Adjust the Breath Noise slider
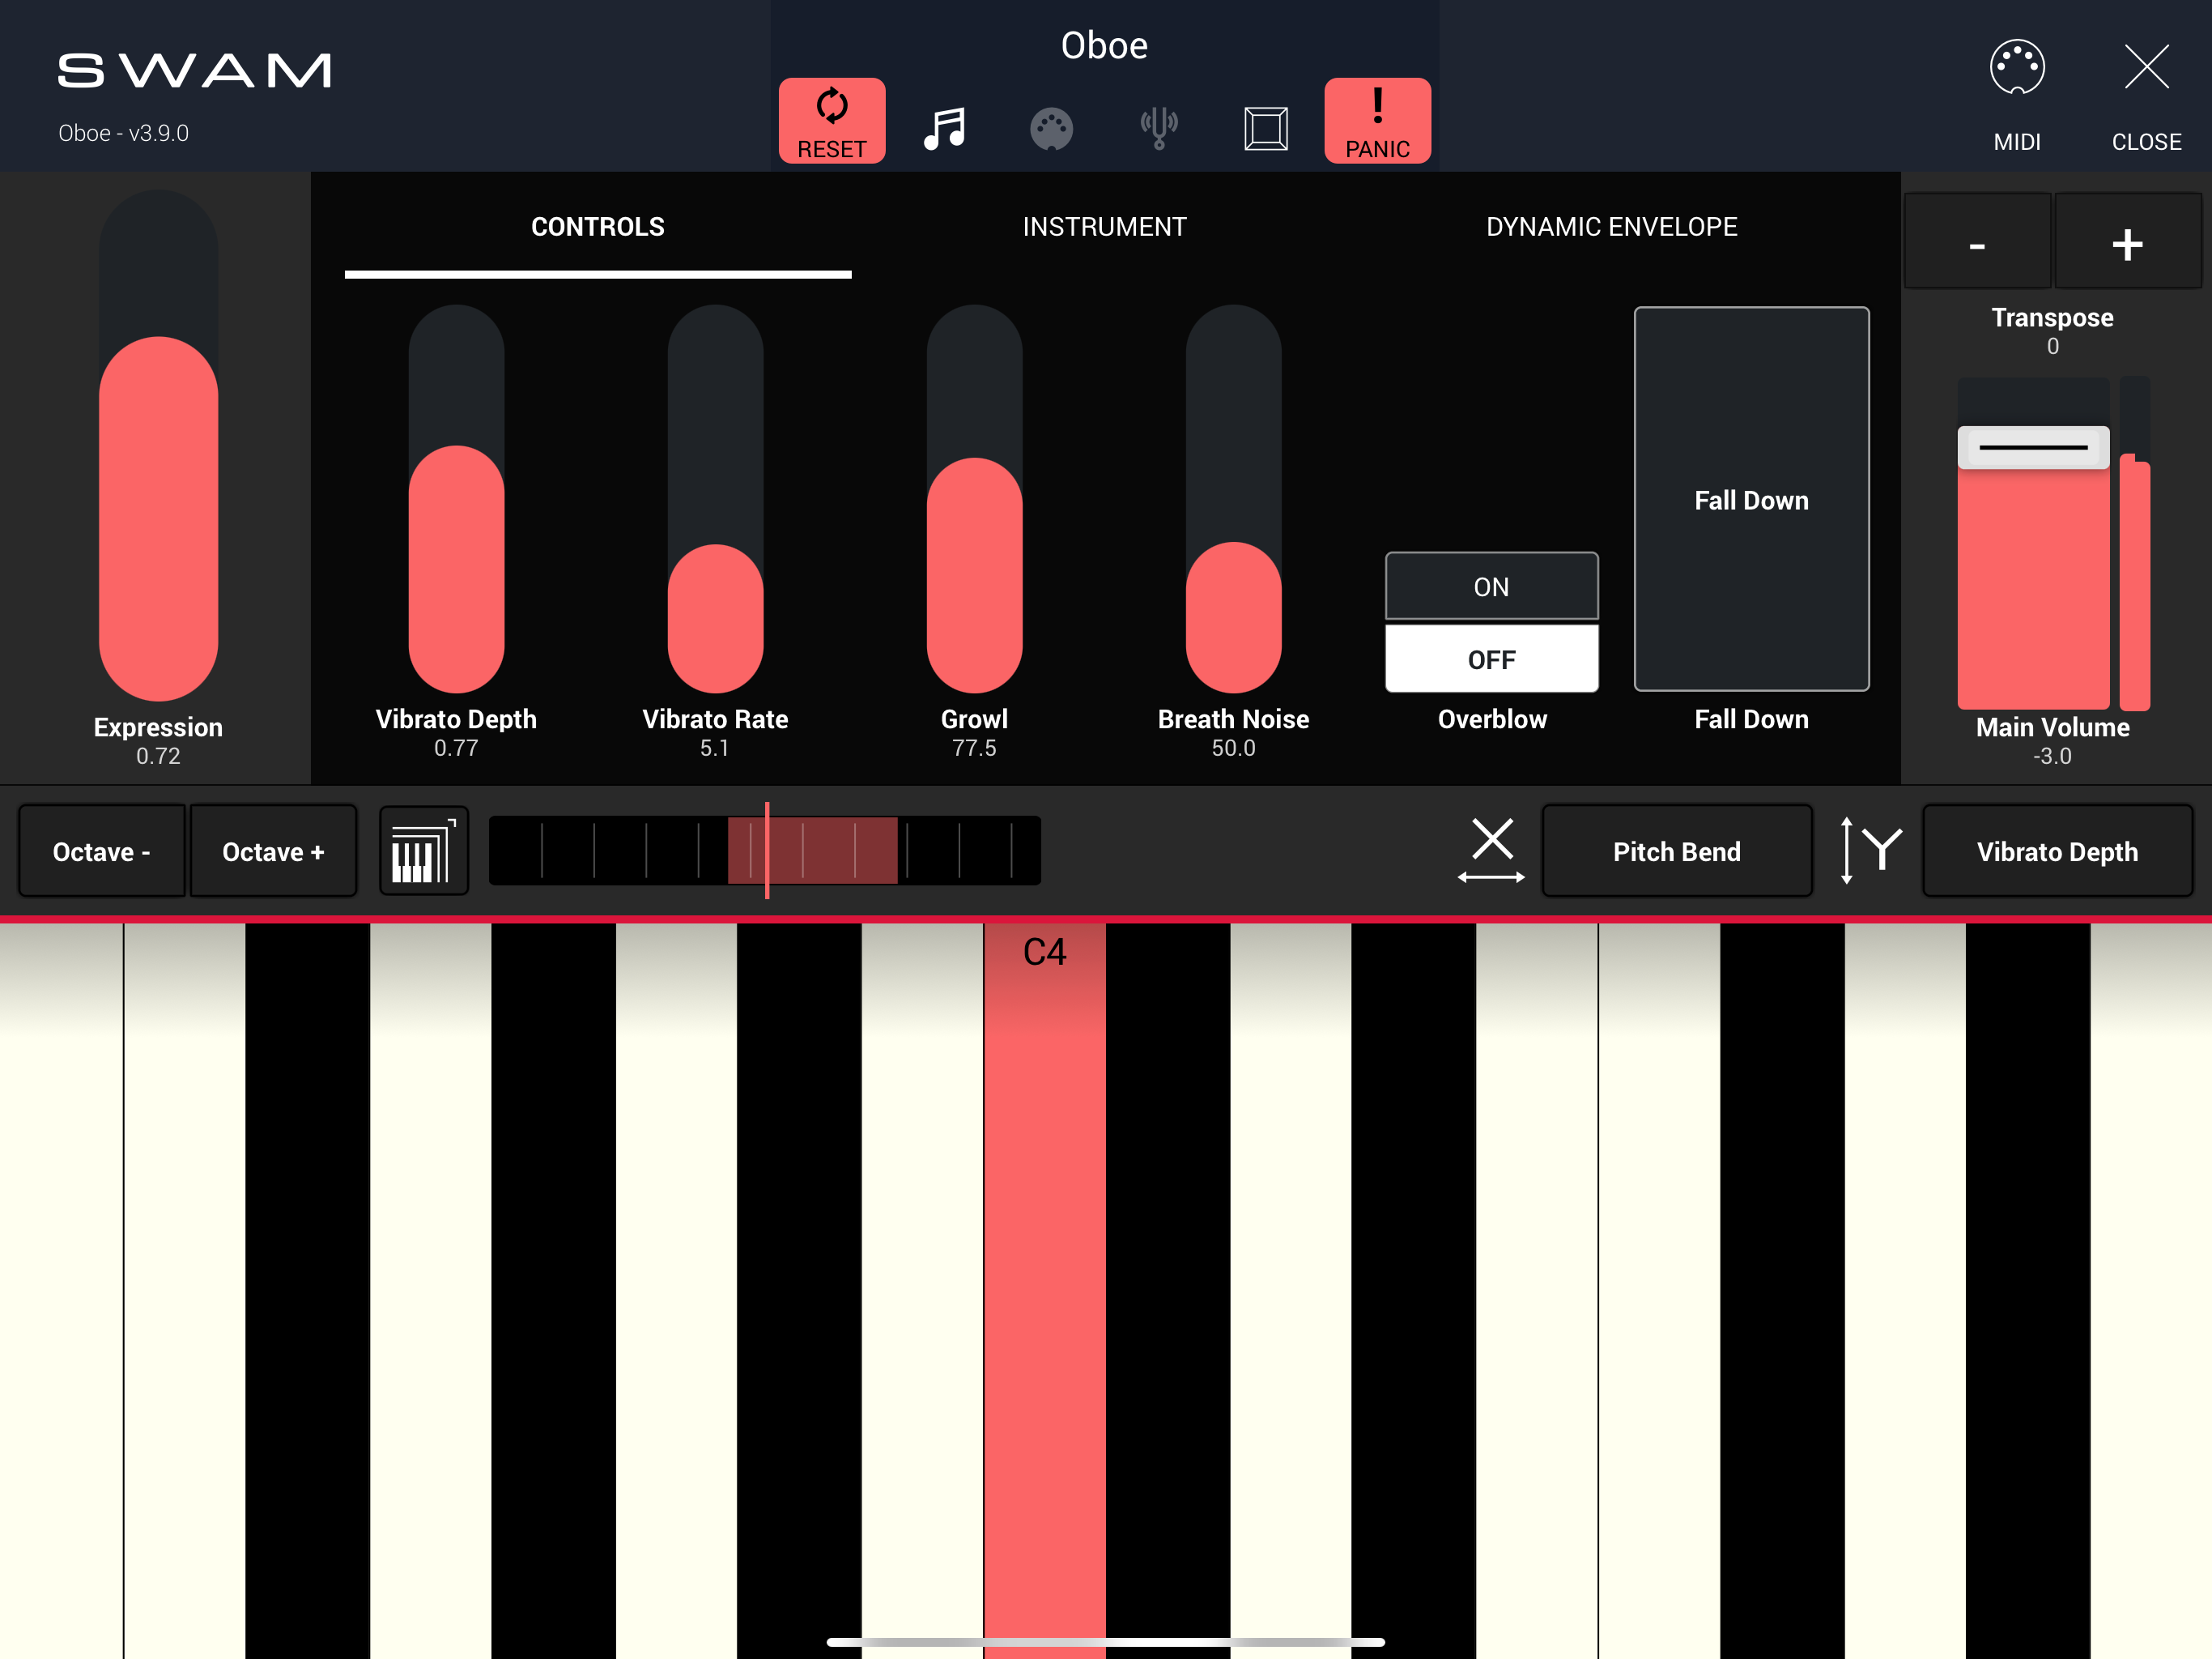This screenshot has width=2212, height=1659. (1233, 498)
